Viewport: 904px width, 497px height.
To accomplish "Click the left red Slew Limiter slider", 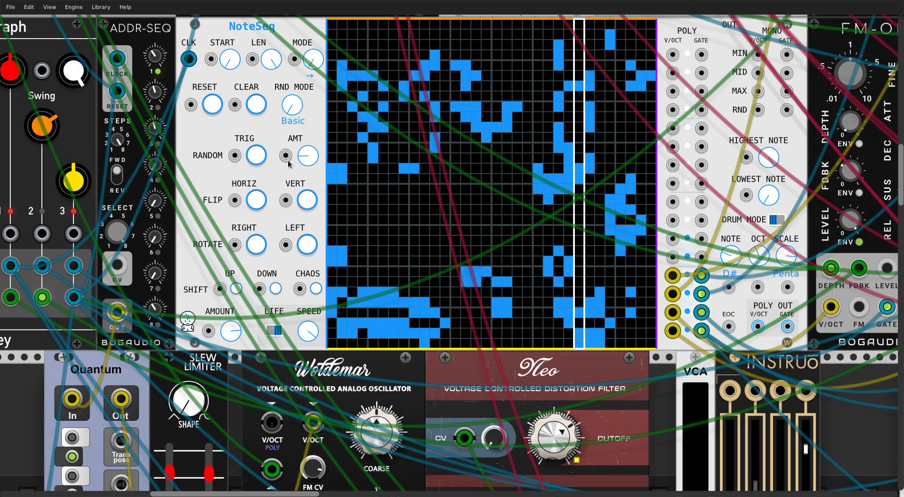I will (170, 472).
